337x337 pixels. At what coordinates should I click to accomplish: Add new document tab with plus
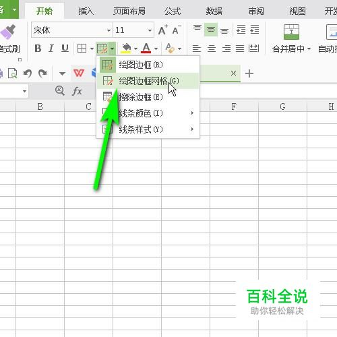[249, 73]
